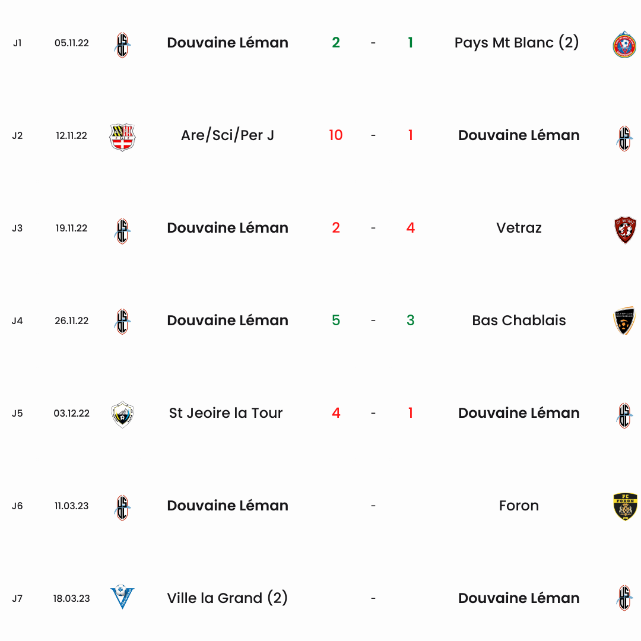Open the Pays Mt Blanc (2) team link

tap(516, 43)
